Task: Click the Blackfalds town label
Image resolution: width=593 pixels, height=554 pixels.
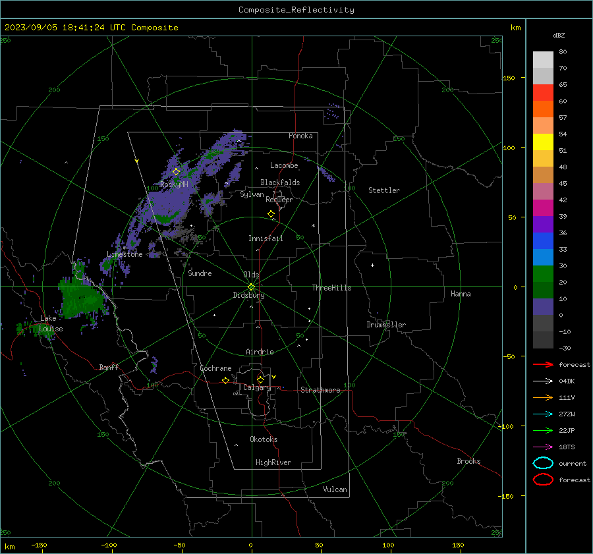Action: tap(280, 182)
